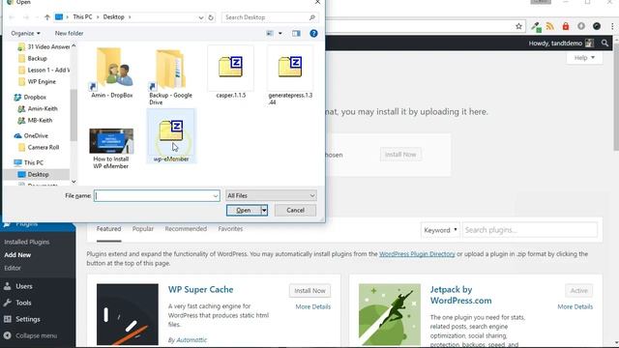Select Backup folder in navigation tree
The image size is (619, 348).
coord(33,58)
